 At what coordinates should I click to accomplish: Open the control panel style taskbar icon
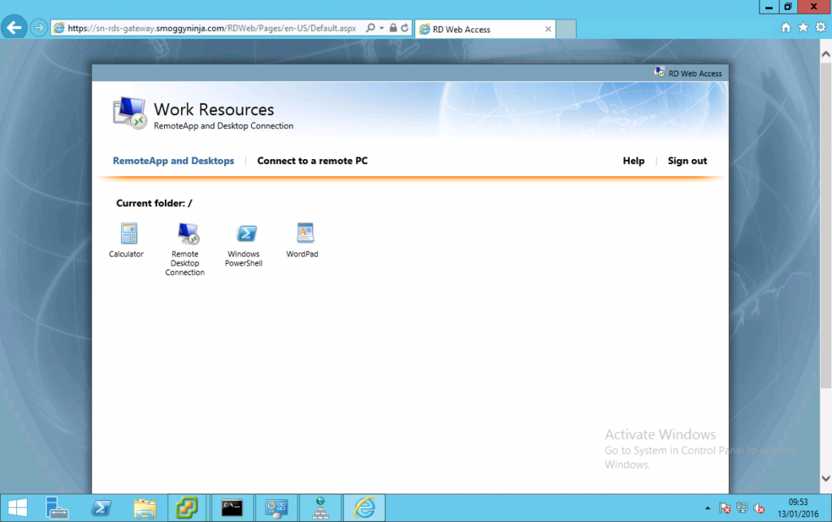tap(276, 507)
